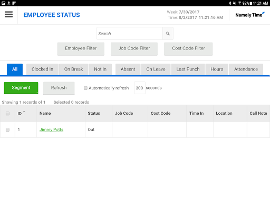270x202 pixels.
Task: Click the EMPLOYEE STATUS page title
Action: tap(52, 15)
